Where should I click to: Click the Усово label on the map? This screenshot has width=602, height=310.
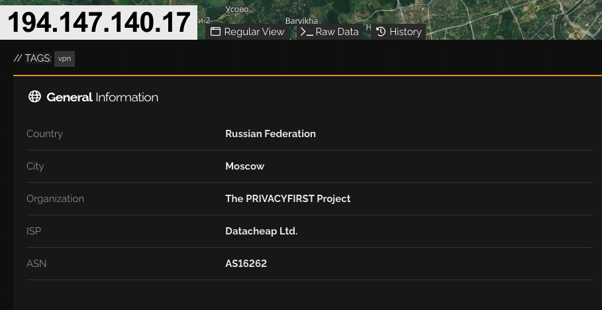[x=237, y=9]
